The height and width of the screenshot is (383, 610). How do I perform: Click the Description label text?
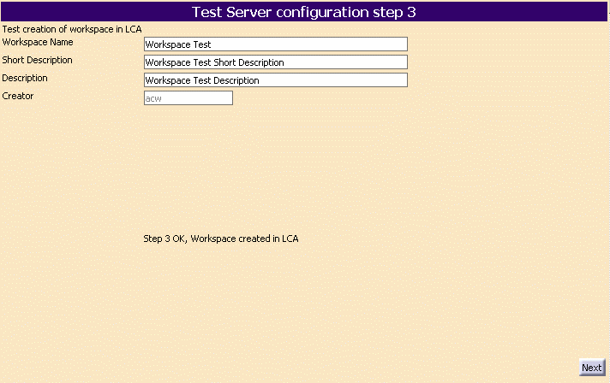coord(25,78)
